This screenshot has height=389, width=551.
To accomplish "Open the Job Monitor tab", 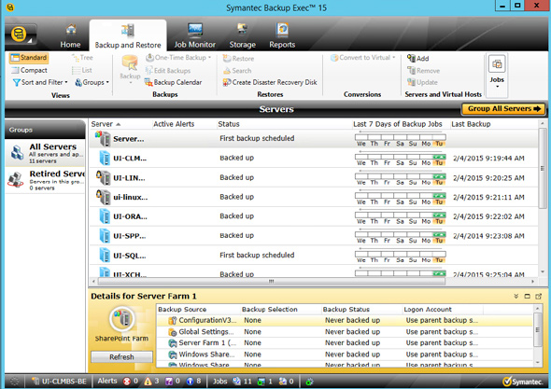I will pyautogui.click(x=194, y=36).
